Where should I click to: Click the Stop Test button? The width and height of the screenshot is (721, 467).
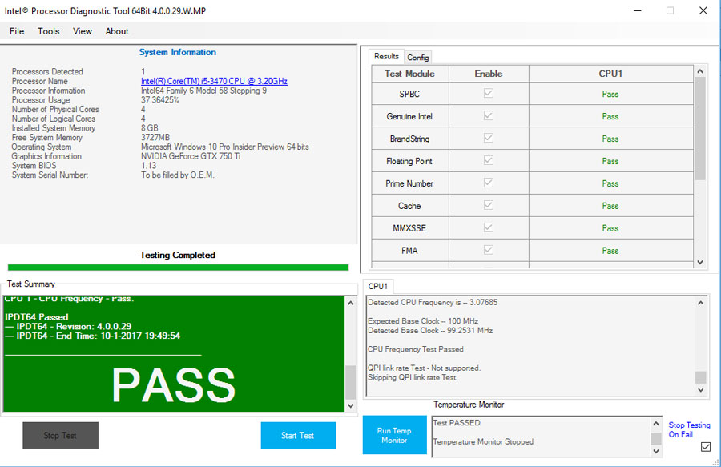click(60, 435)
